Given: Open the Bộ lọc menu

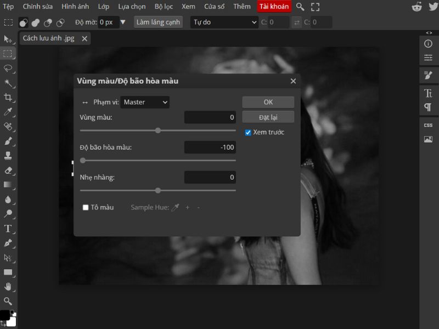Looking at the screenshot, I should pos(164,7).
